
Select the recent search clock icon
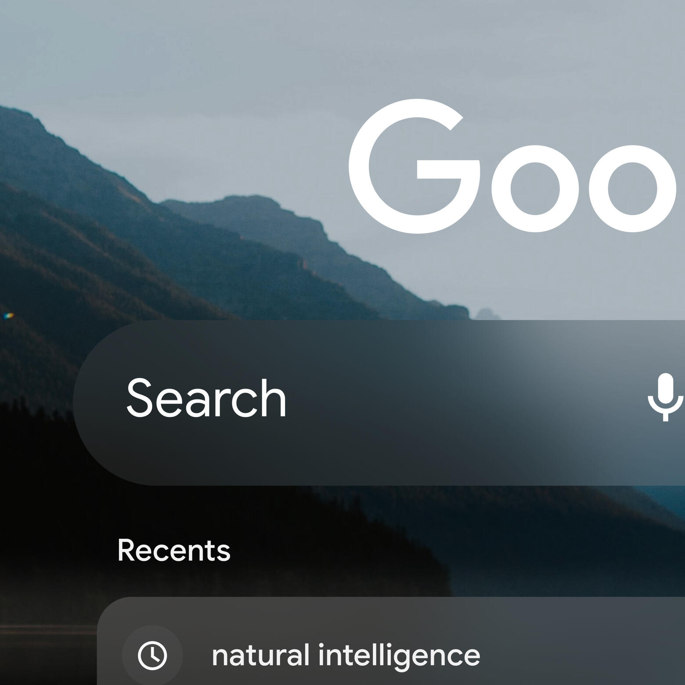coord(152,656)
